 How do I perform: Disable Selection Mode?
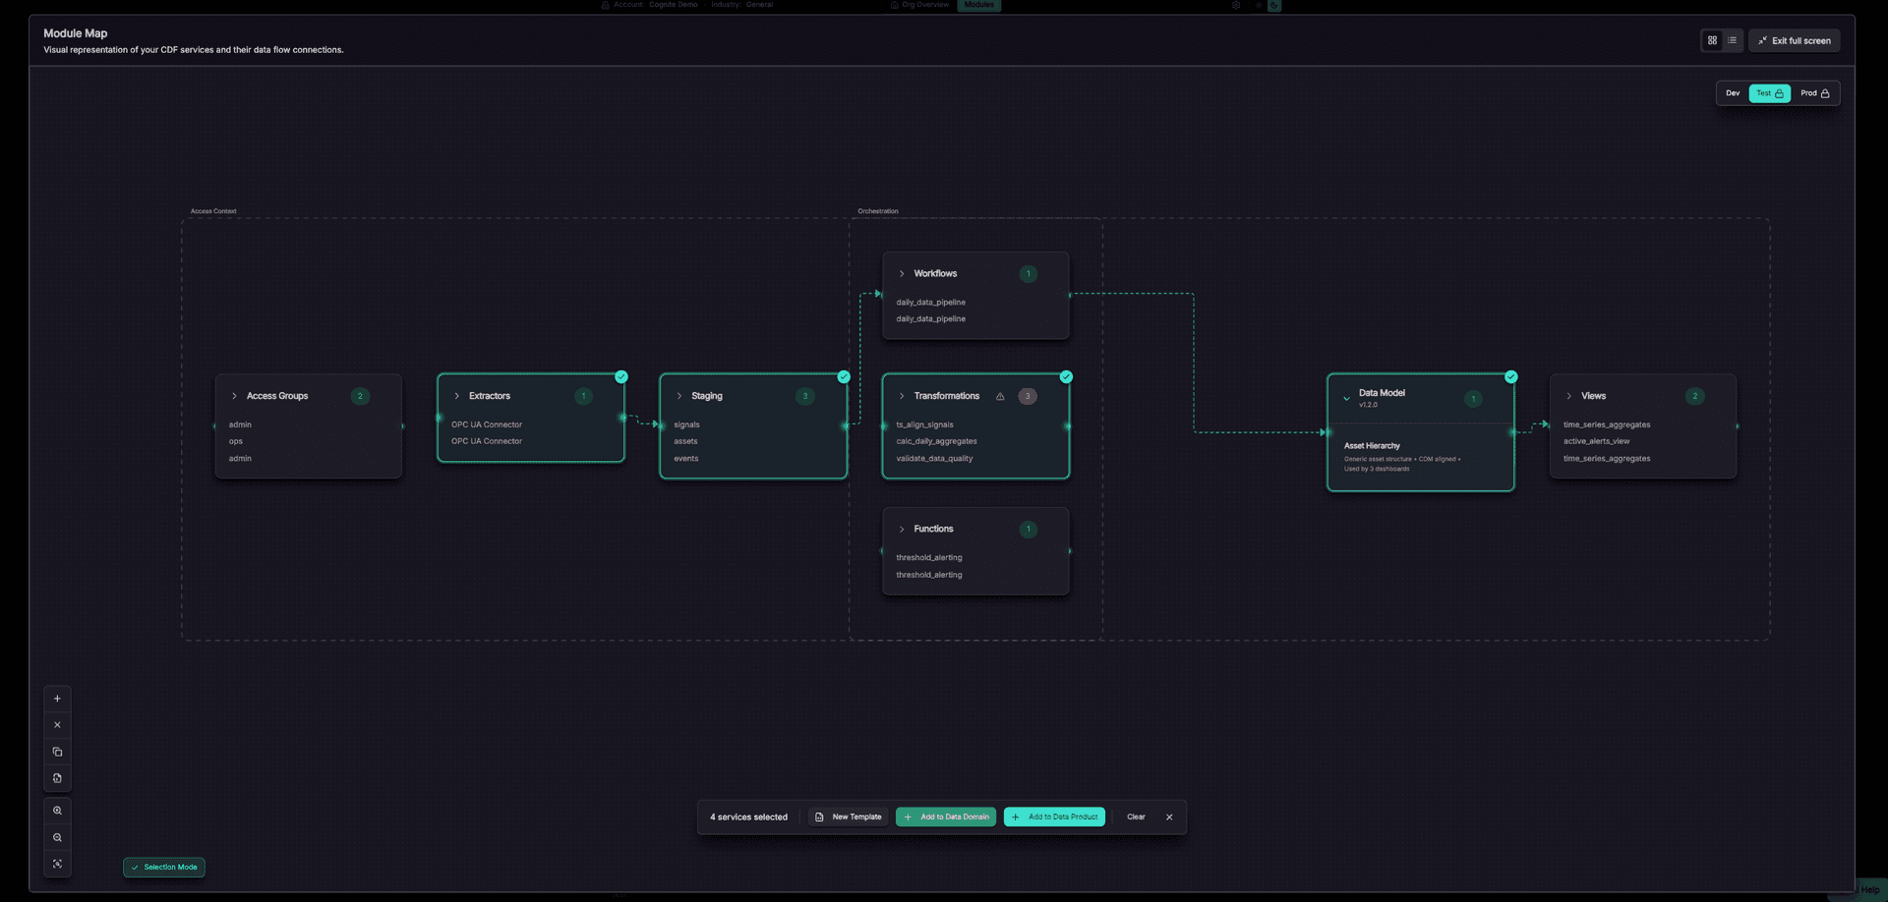click(x=163, y=868)
